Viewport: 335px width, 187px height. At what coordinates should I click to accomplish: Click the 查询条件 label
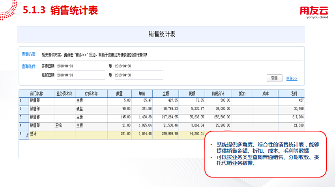click(29, 67)
